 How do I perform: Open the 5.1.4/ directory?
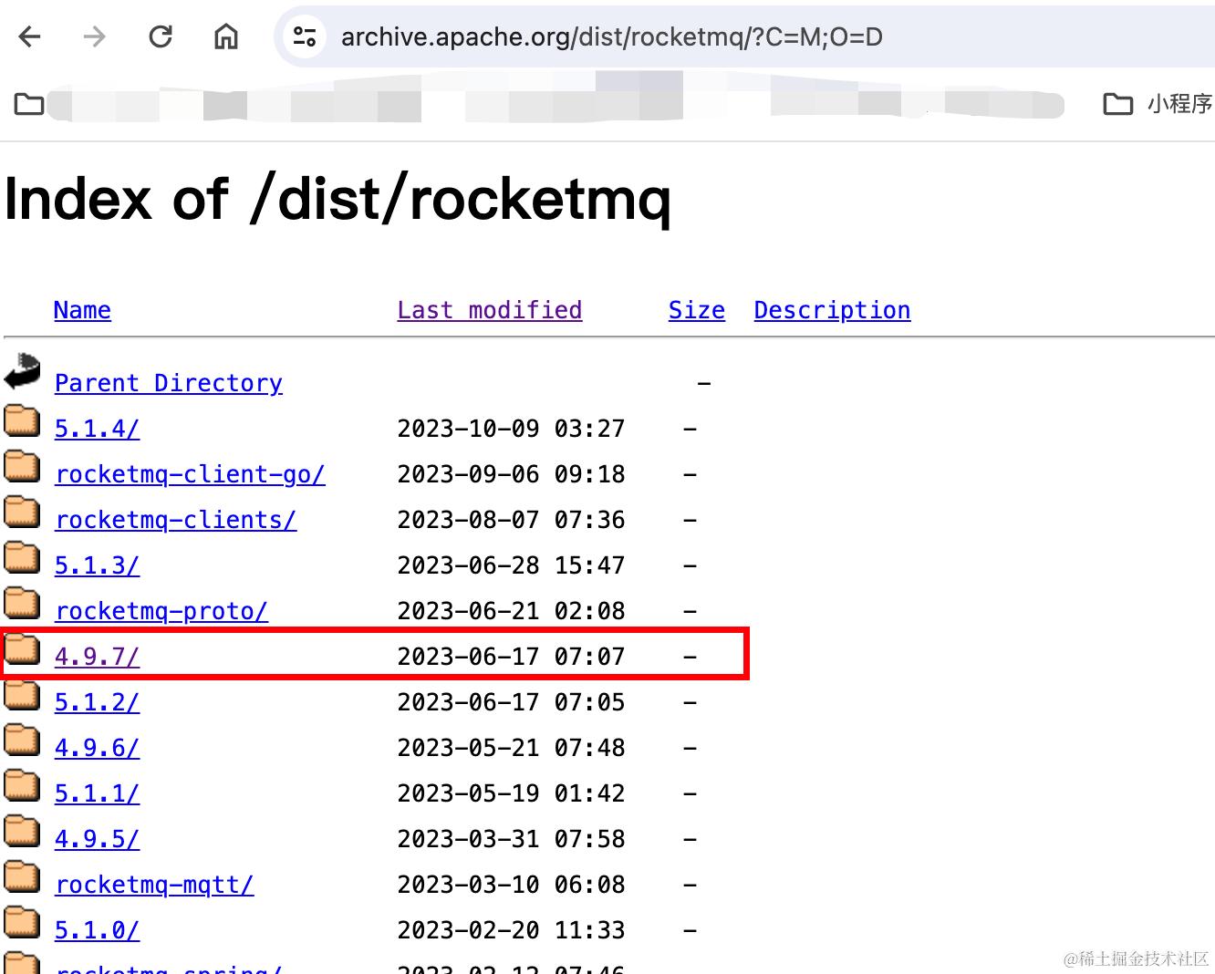click(97, 429)
